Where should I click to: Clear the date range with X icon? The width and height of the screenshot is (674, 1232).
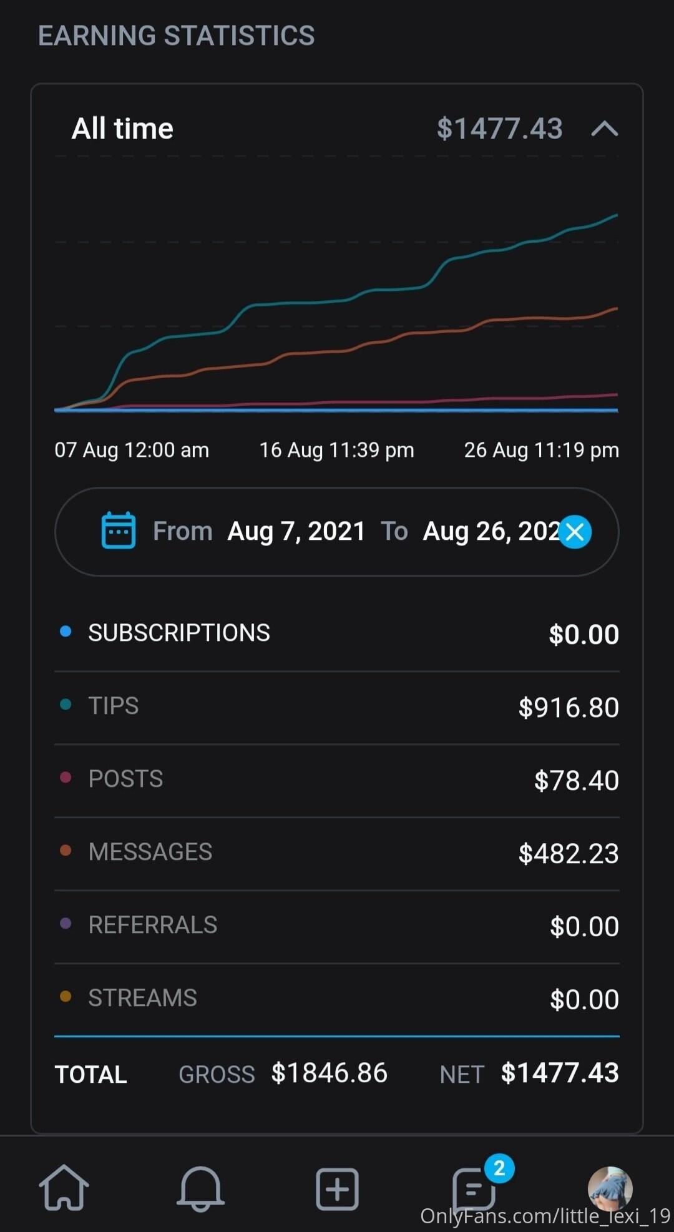coord(575,532)
